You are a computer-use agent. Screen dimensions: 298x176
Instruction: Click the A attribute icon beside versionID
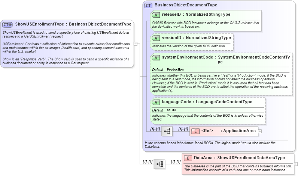pos(156,38)
